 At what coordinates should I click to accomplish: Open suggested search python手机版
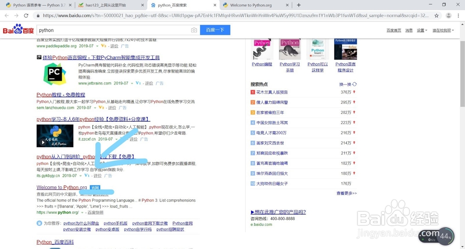tap(115, 223)
